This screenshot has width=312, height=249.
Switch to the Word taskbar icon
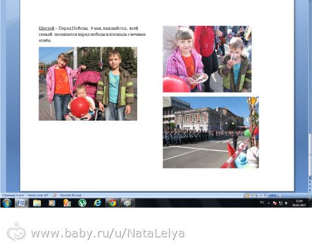21,203
